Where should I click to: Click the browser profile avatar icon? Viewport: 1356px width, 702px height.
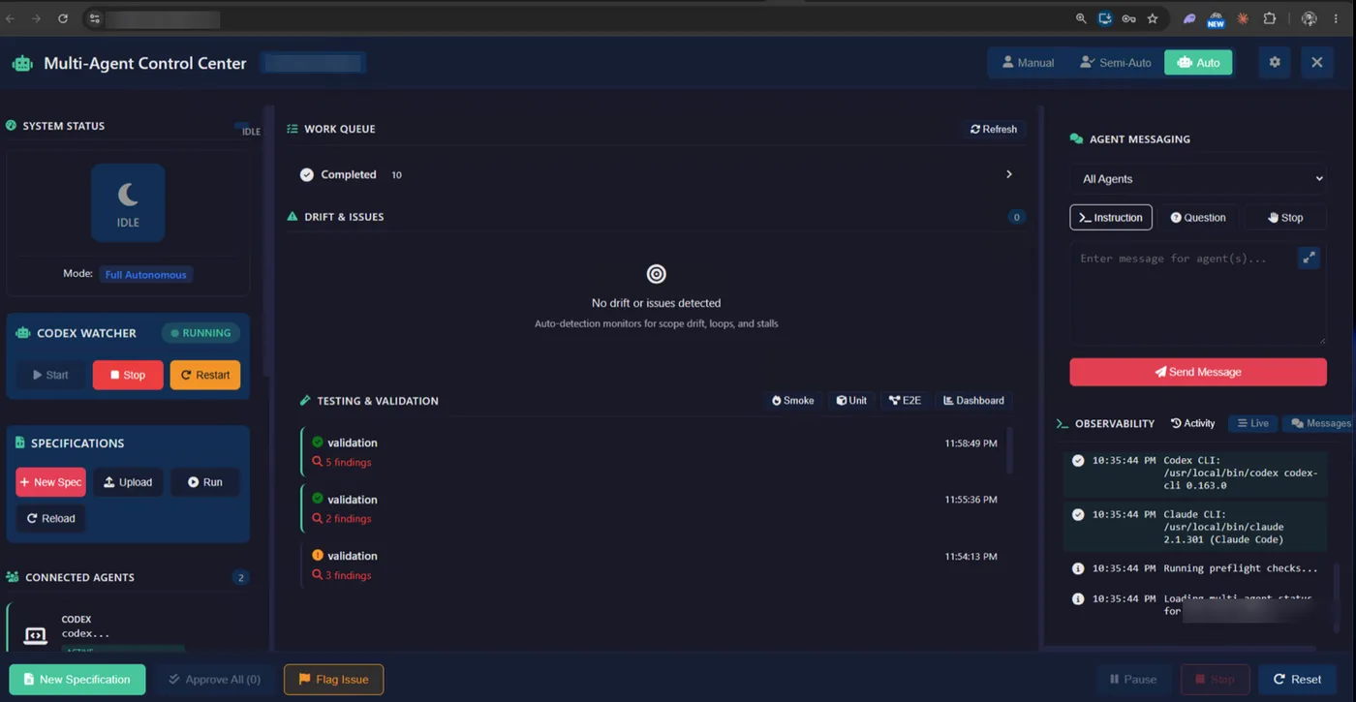click(x=1309, y=18)
